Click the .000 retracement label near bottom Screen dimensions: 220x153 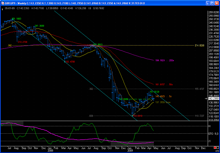pos(91,116)
